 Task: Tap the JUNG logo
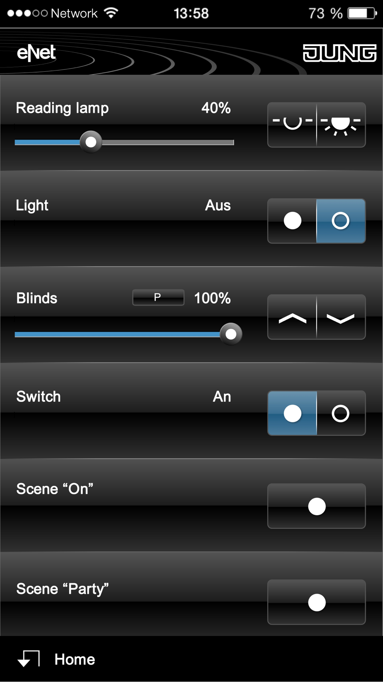coord(339,53)
